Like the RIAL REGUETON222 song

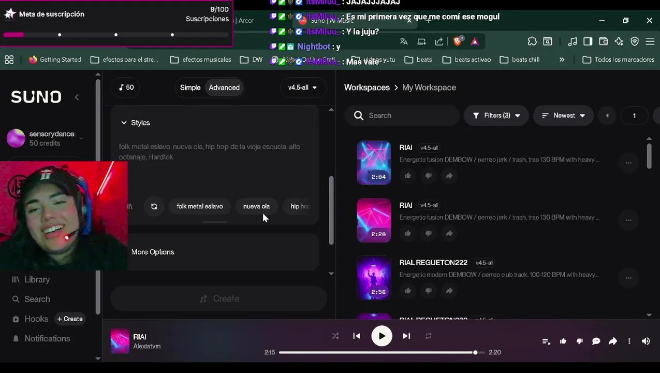point(407,291)
